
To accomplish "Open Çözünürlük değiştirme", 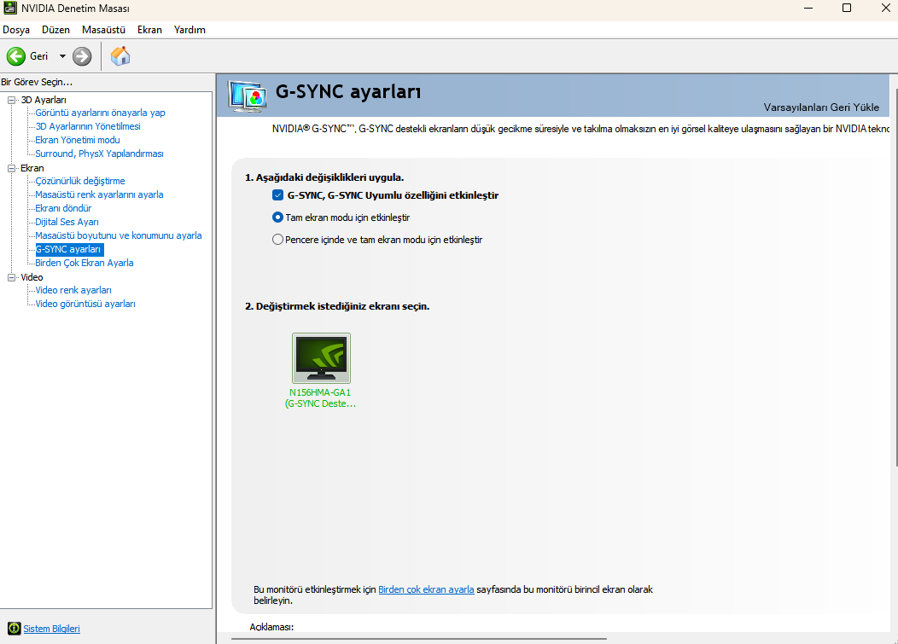I will (x=79, y=181).
